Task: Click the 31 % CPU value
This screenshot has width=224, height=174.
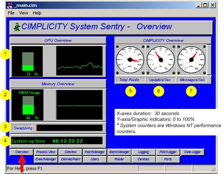Action: click(32, 74)
